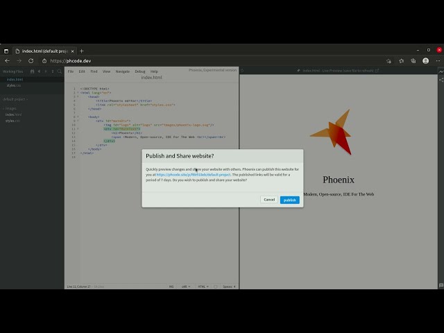This screenshot has width=444, height=333.
Task: Click the navigate forward arrow in sidebar
Action: coord(46,71)
